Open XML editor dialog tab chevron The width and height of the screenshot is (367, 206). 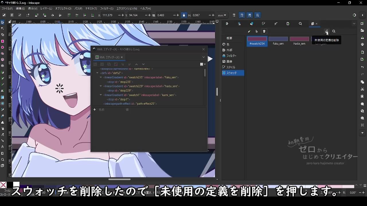coord(204,57)
